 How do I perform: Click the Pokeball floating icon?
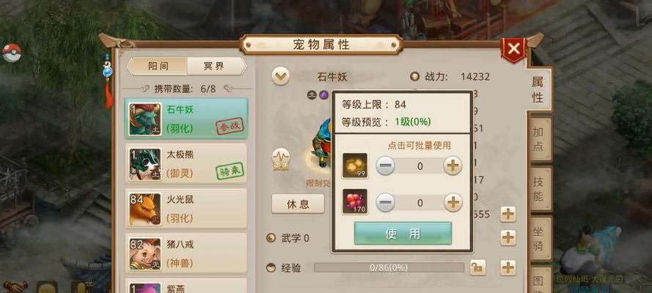tap(12, 53)
